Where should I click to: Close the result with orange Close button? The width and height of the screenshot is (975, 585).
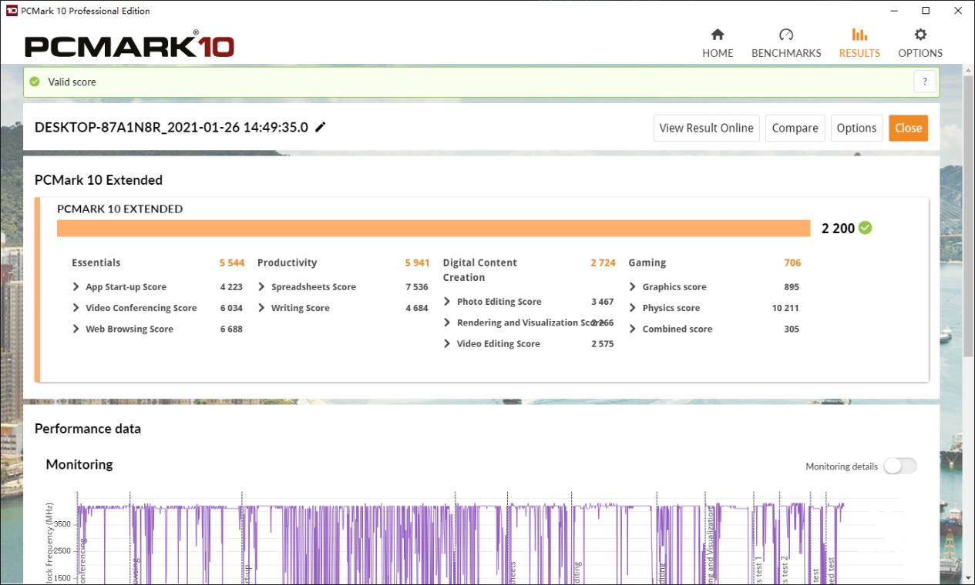[x=908, y=129]
